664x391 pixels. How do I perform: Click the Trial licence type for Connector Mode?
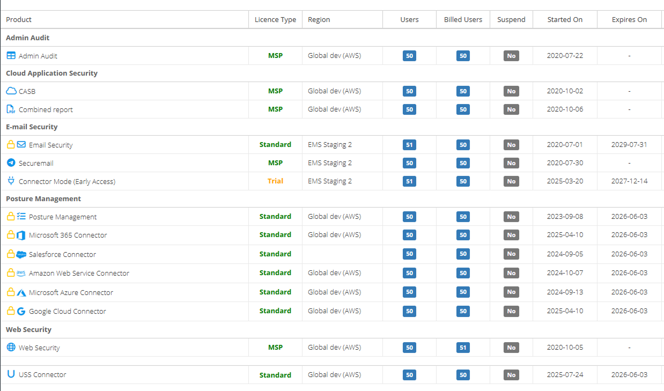275,181
